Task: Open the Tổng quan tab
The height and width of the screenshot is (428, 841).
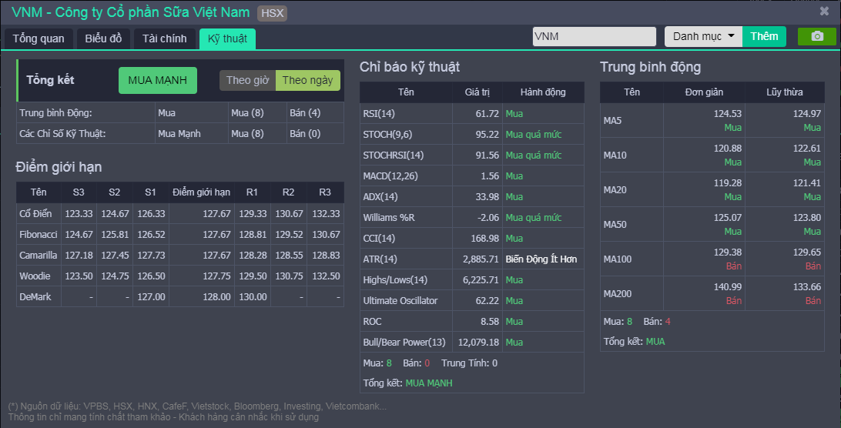Action: coord(39,38)
